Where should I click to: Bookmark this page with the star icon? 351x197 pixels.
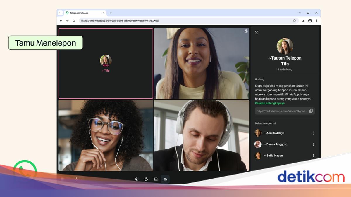295,21
